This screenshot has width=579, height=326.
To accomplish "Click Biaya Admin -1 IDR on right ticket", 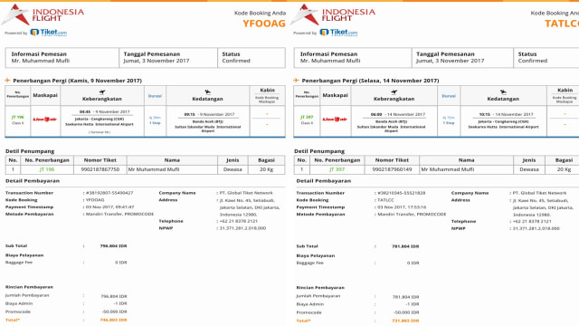I will (x=412, y=304).
